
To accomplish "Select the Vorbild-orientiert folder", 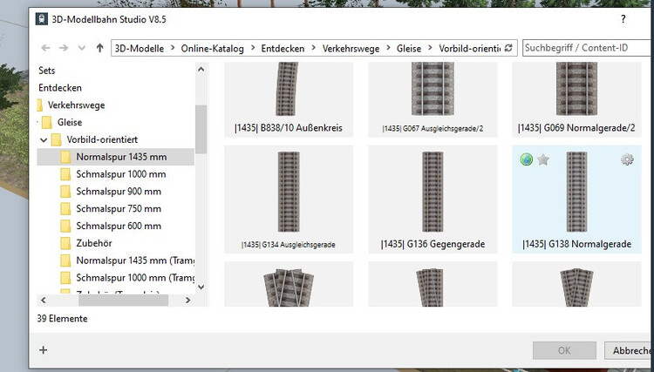I will coord(102,139).
